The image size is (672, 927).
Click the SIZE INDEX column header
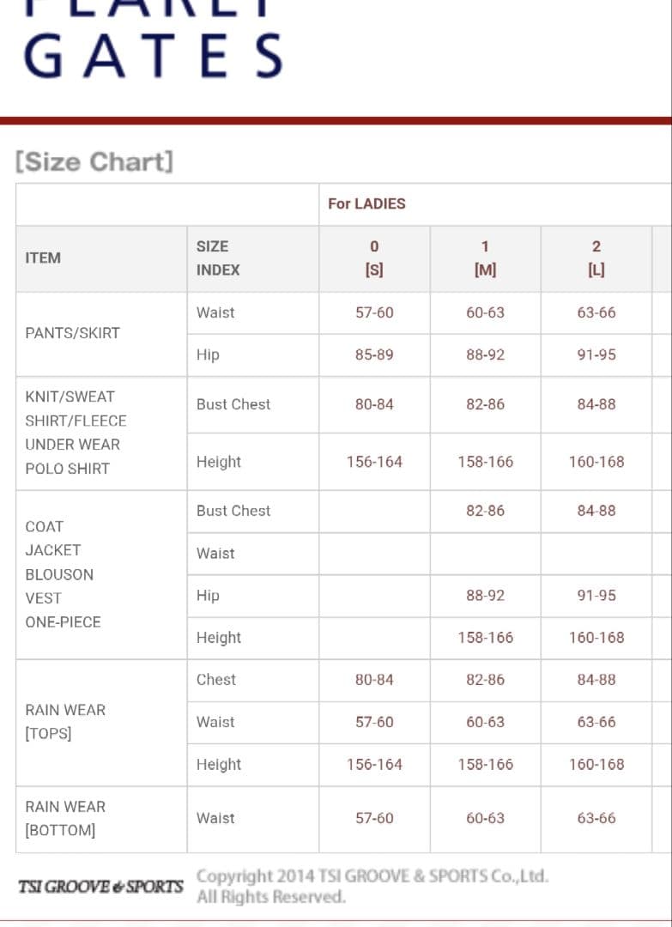coord(218,257)
